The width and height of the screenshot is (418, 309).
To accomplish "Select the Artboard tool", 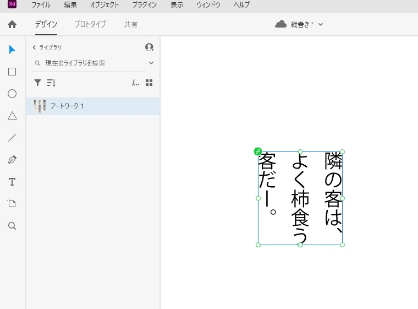I will tap(12, 203).
